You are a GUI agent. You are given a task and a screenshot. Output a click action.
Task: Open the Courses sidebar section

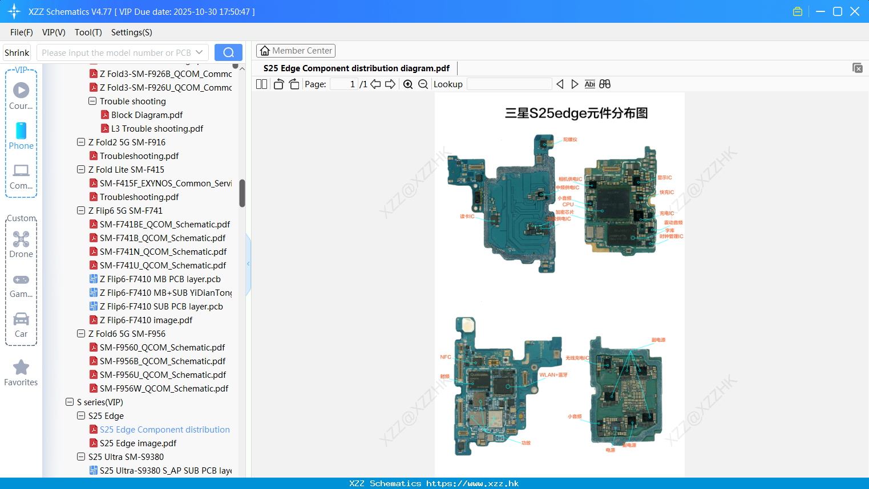21,96
